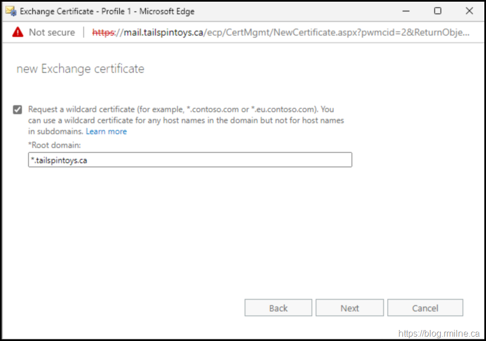Screen dimensions: 486x341
Task: Open the Not secure site information label
Action: tap(51, 33)
